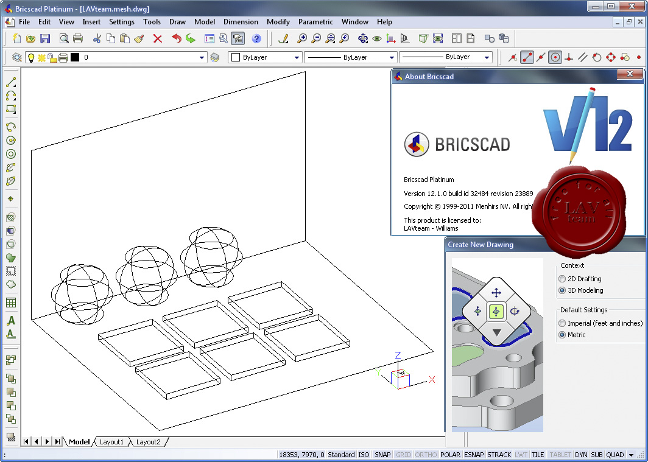The height and width of the screenshot is (462, 648).
Task: Undo with the red arrow icon
Action: [177, 38]
